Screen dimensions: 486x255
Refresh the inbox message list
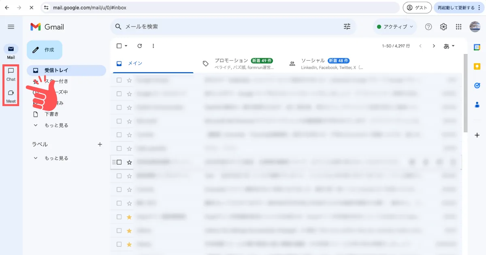[140, 46]
